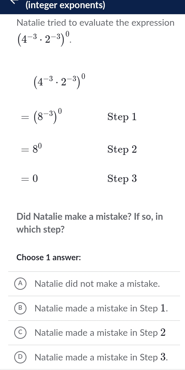Viewport: 185px width, 370px height.
Task: Click the "Step 1" label
Action: point(122,117)
